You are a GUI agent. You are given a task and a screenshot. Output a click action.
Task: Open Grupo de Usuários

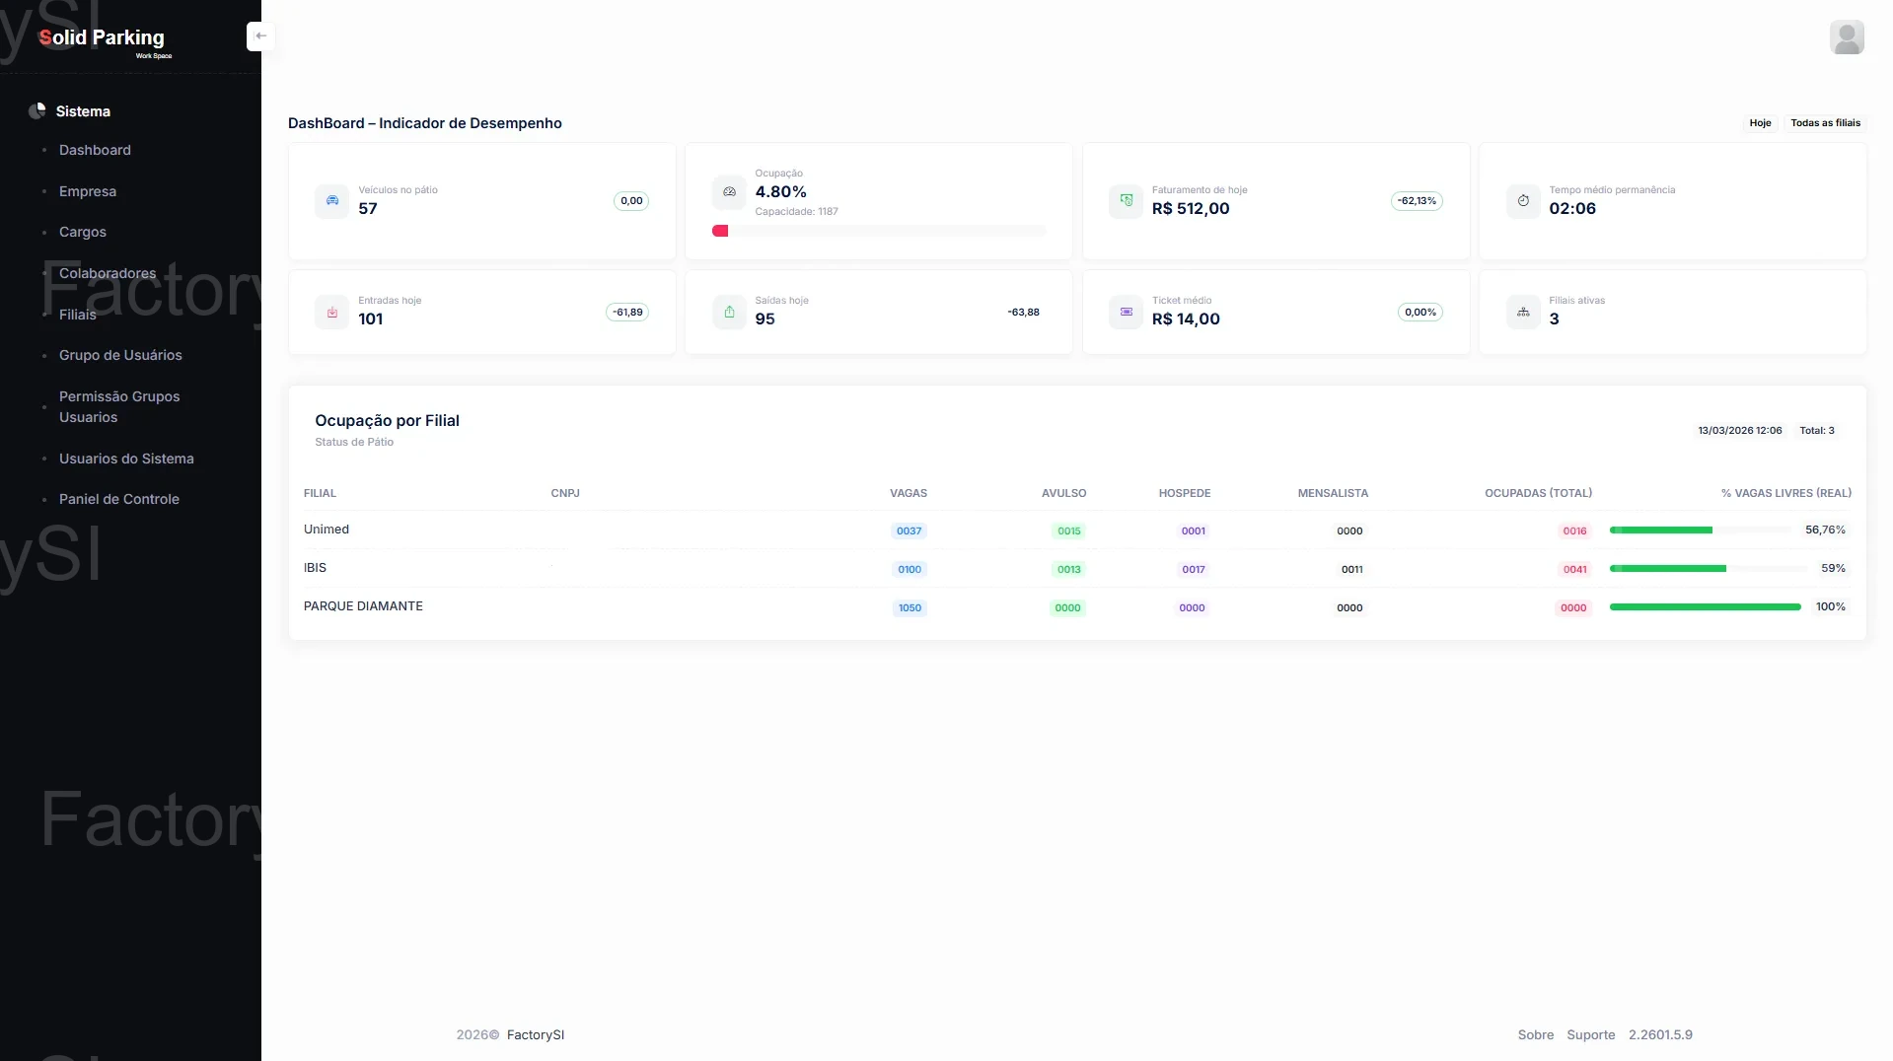pos(120,355)
